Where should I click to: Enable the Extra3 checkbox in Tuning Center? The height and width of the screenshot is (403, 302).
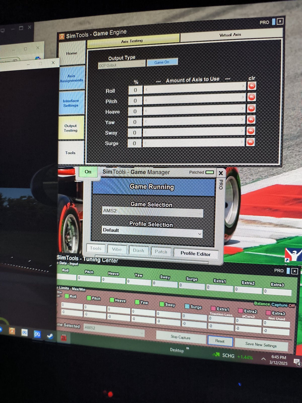[x=268, y=313]
